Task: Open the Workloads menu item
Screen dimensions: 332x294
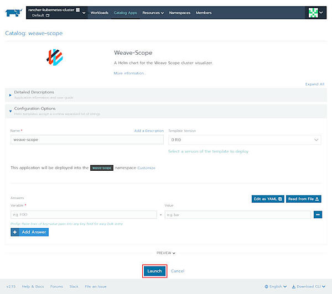Action: (x=100, y=13)
